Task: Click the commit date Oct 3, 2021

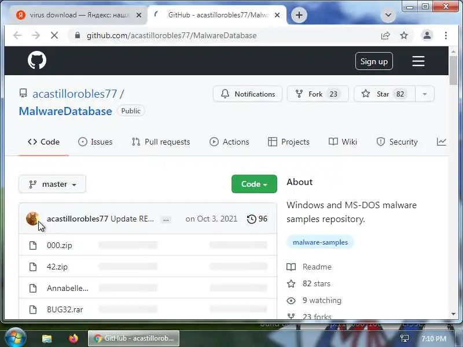Action: point(211,219)
